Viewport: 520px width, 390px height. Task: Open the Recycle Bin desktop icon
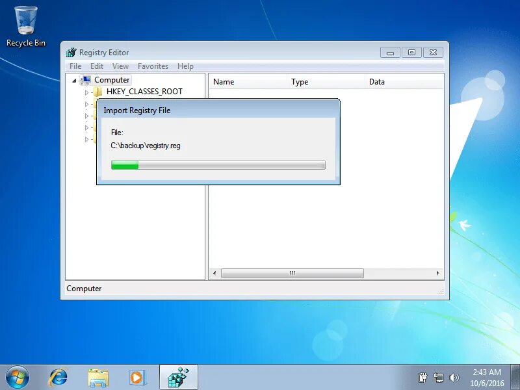point(26,26)
